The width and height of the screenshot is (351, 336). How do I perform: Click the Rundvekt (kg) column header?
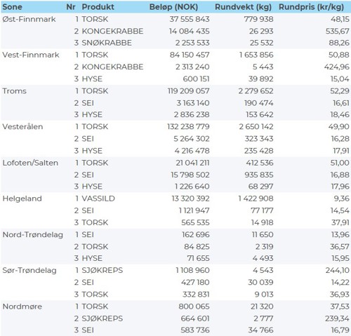pos(244,7)
